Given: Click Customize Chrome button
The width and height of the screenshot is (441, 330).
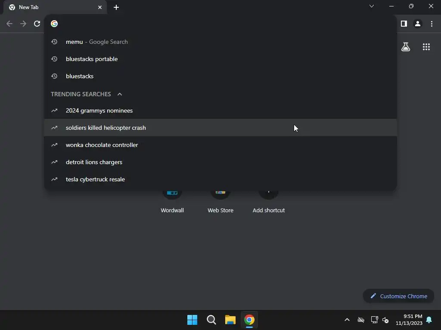Looking at the screenshot, I should (x=398, y=296).
